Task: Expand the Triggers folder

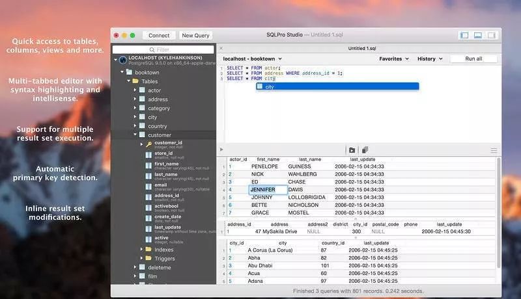Action: (141, 258)
